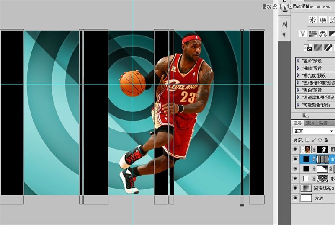Add a Vibrance adjustment (triangle icon)

303,34
